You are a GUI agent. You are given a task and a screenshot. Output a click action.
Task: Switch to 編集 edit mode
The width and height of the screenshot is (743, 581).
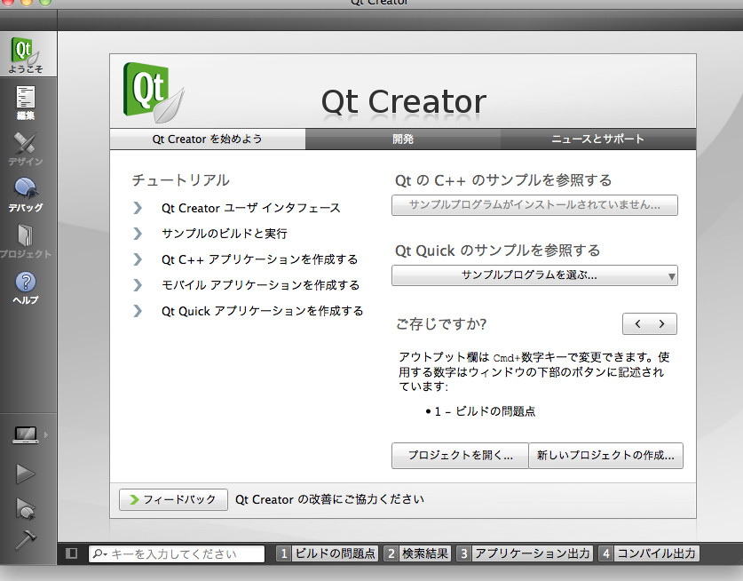coord(25,103)
